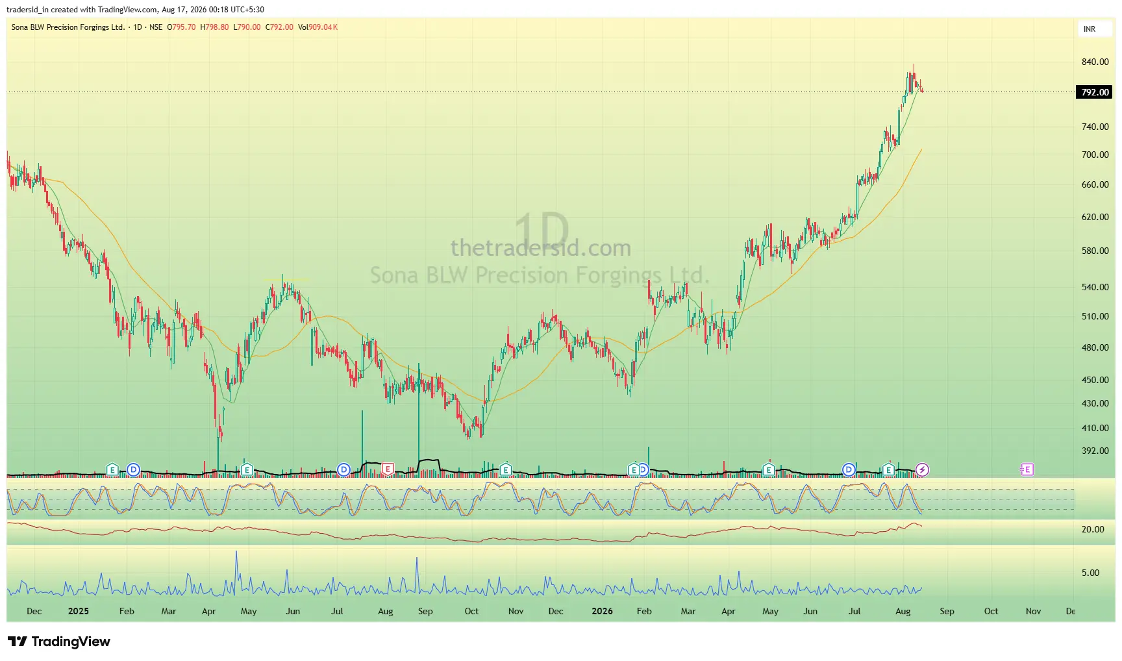1122x661 pixels.
Task: Click the 392.00 price scale label
Action: (1095, 451)
